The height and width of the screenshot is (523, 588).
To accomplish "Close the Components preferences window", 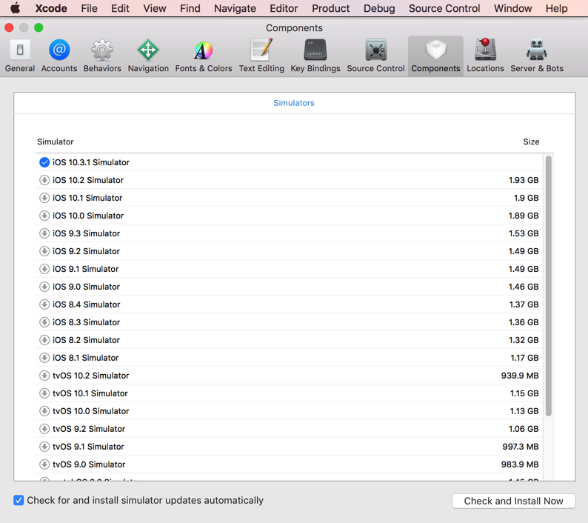I will [9, 27].
